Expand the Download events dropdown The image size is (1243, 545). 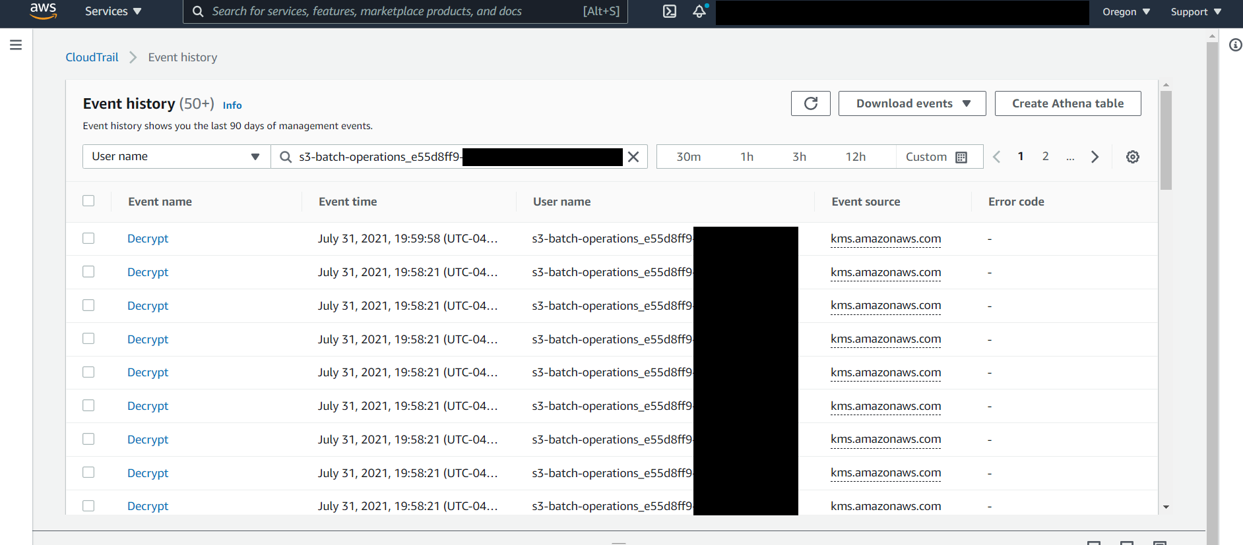912,103
